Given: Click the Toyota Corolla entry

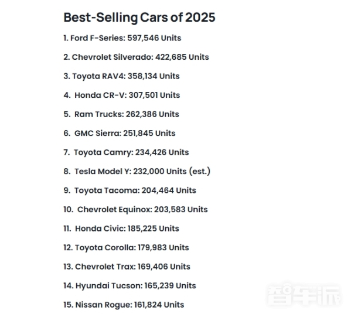Looking at the screenshot, I should click(x=126, y=248).
